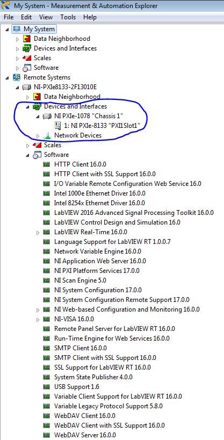Image resolution: width=224 pixels, height=440 pixels.
Task: Click the Devices and Interfaces icon under My System
Action: (x=27, y=48)
